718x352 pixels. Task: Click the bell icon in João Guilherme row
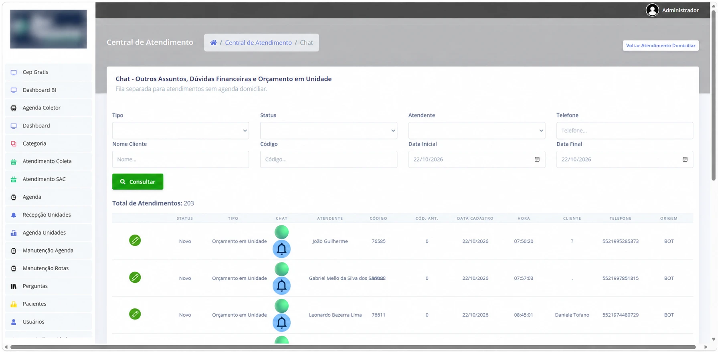281,249
